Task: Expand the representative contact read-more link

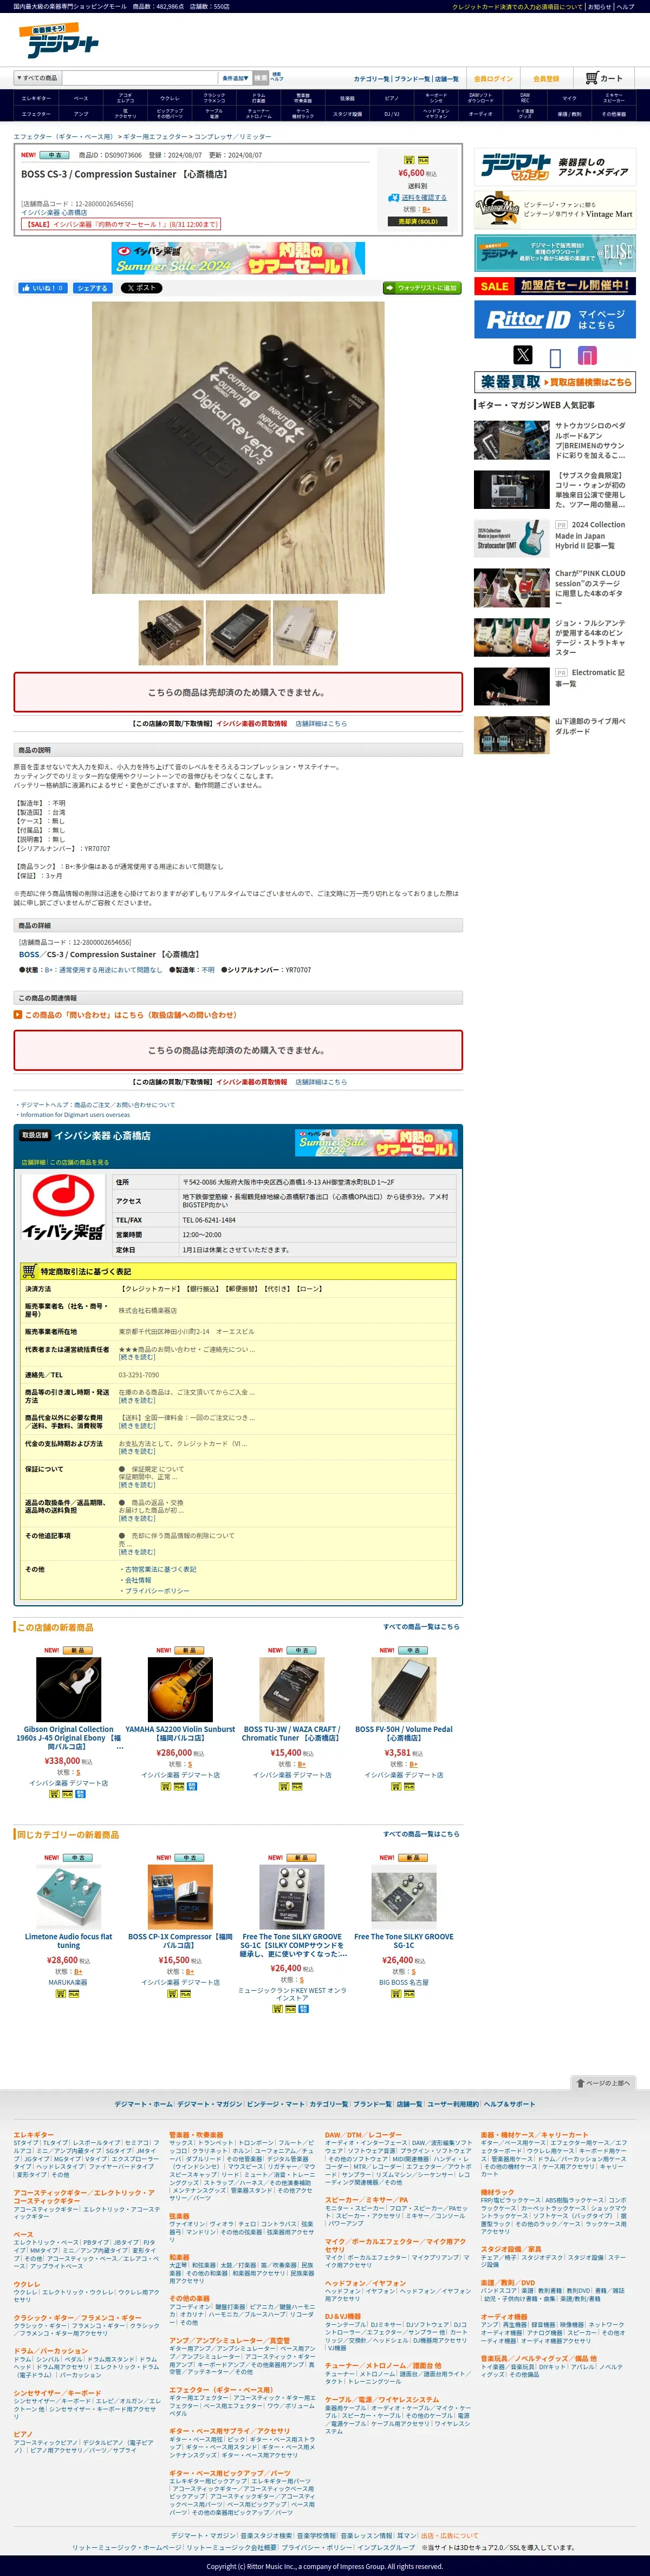Action: click(137, 1358)
